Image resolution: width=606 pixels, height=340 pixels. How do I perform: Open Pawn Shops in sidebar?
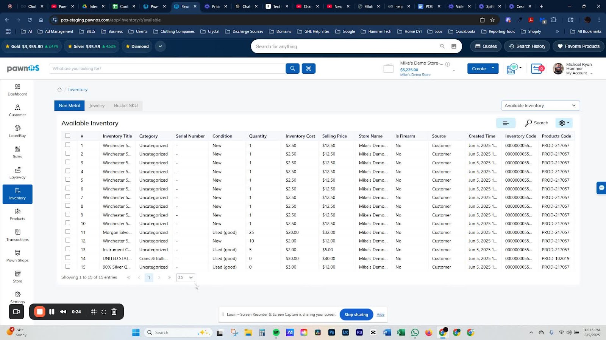17,256
